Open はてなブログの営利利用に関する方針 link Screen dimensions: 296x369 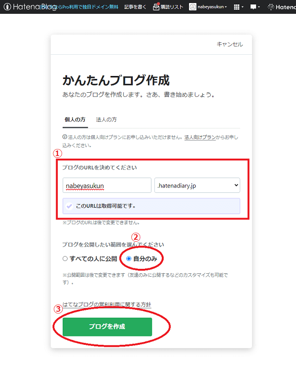(107, 304)
